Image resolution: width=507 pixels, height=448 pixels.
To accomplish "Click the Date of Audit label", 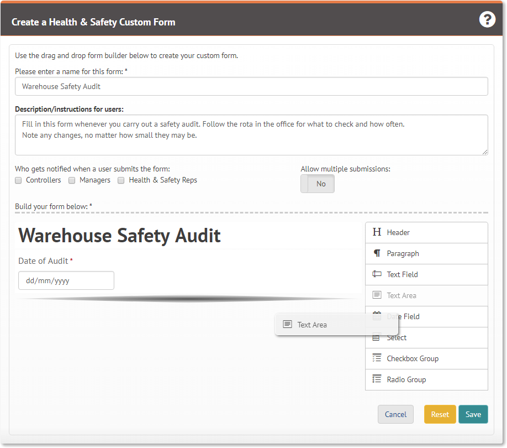I will pos(43,261).
